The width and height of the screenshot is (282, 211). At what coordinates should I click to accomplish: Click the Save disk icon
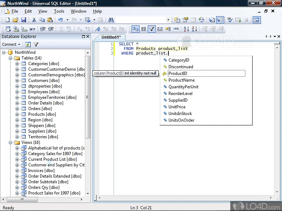[x=24, y=20]
